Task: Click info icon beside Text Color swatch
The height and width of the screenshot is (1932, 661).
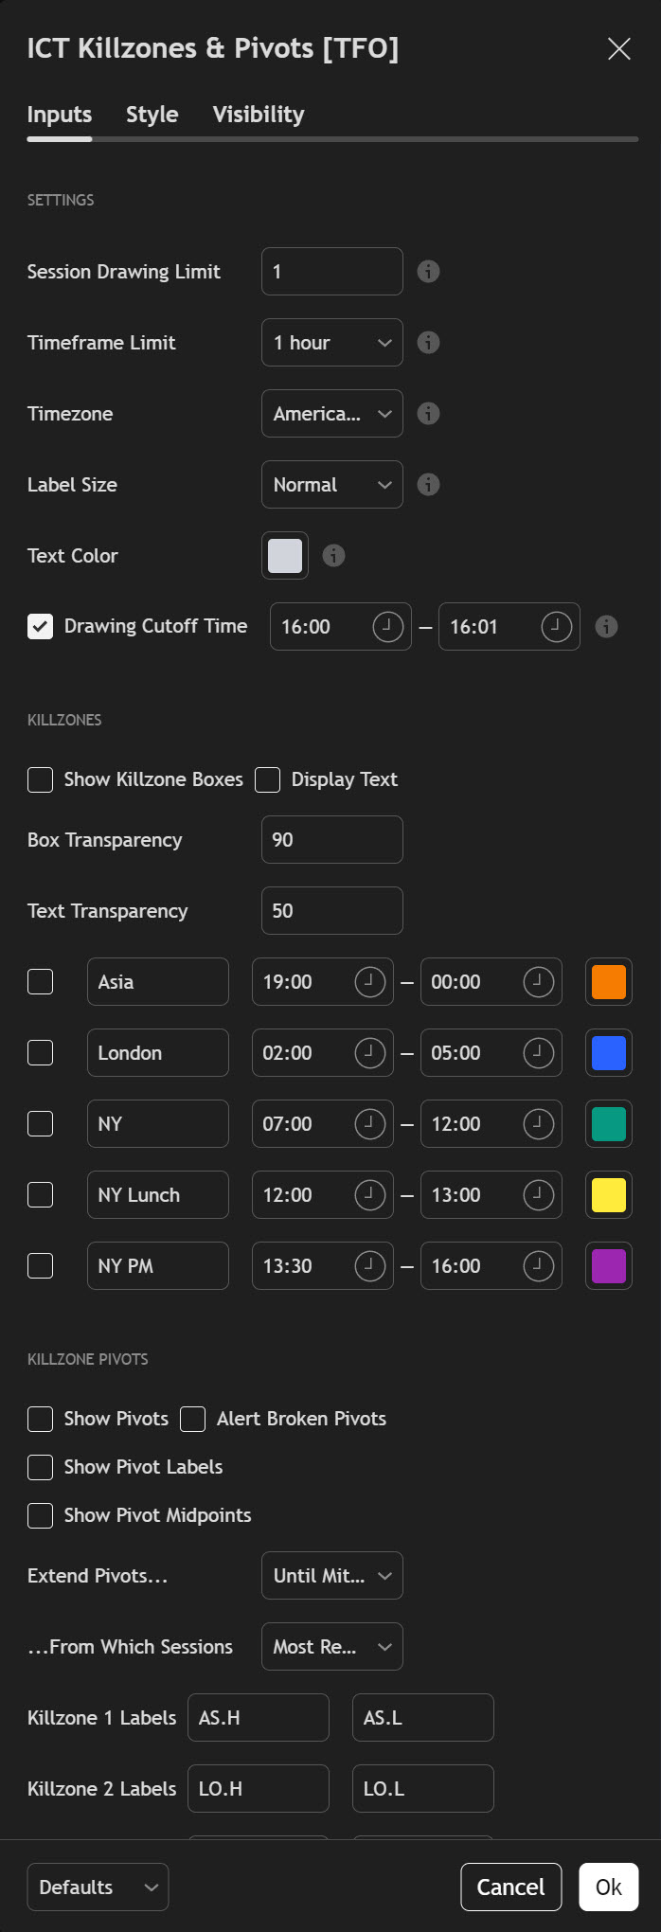Action: pyautogui.click(x=333, y=556)
